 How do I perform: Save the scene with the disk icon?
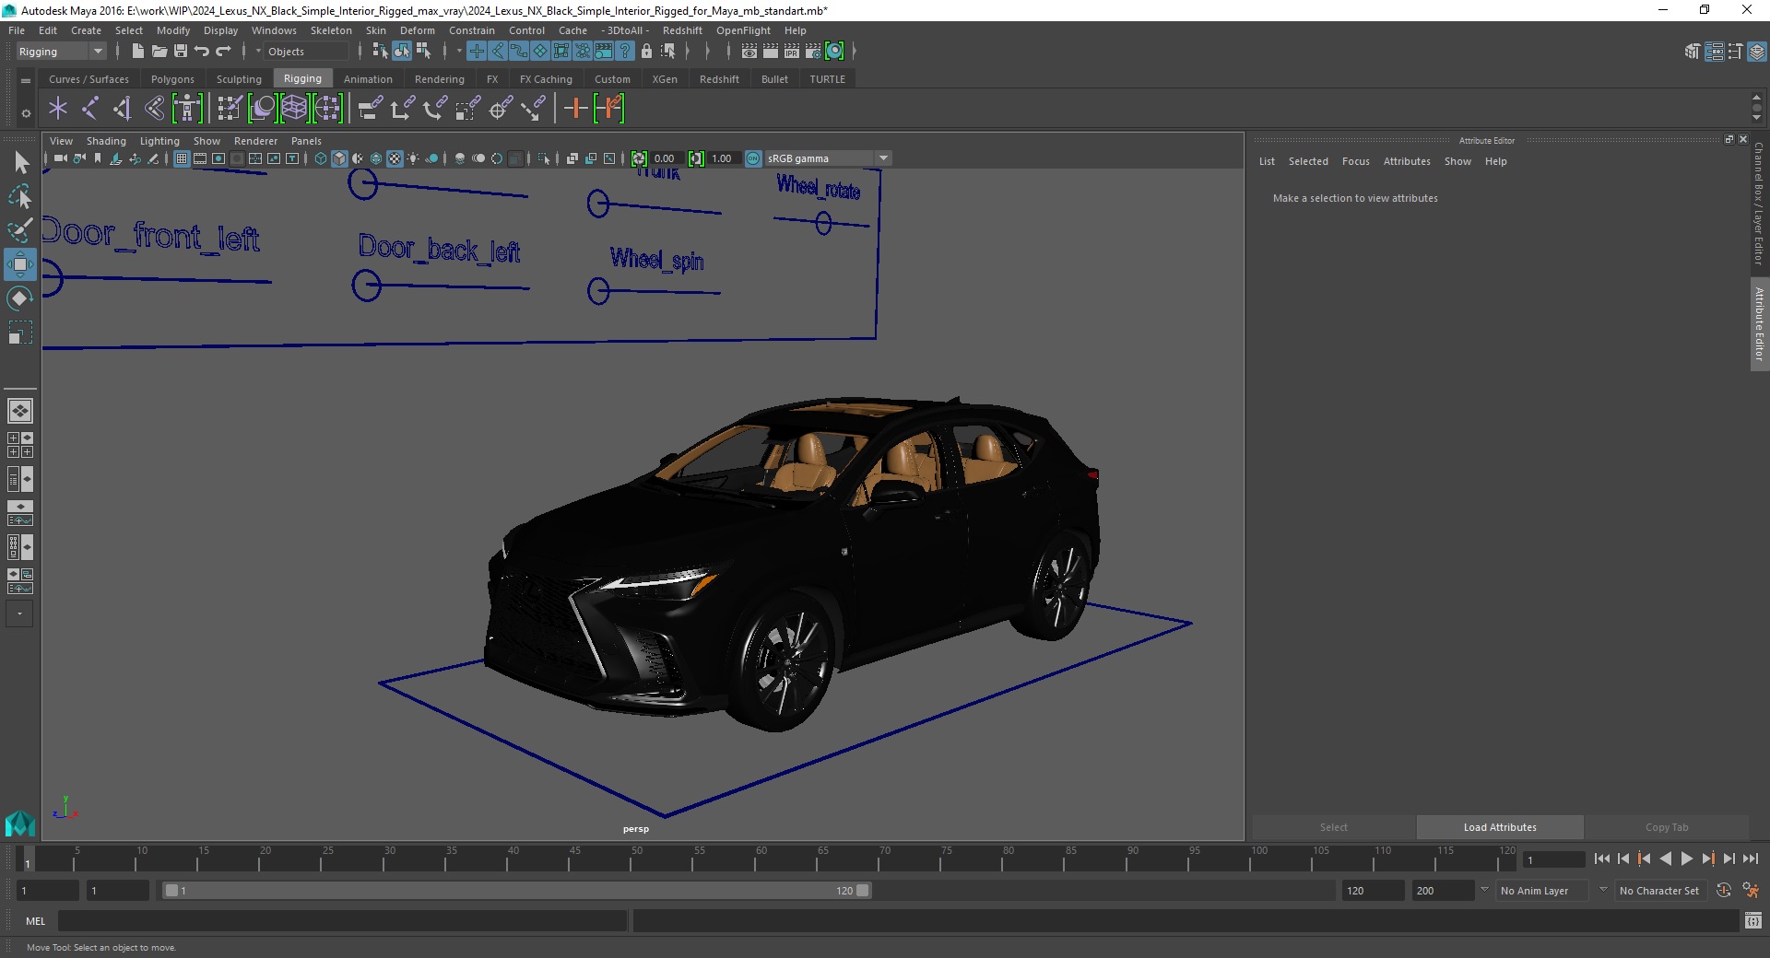(181, 52)
